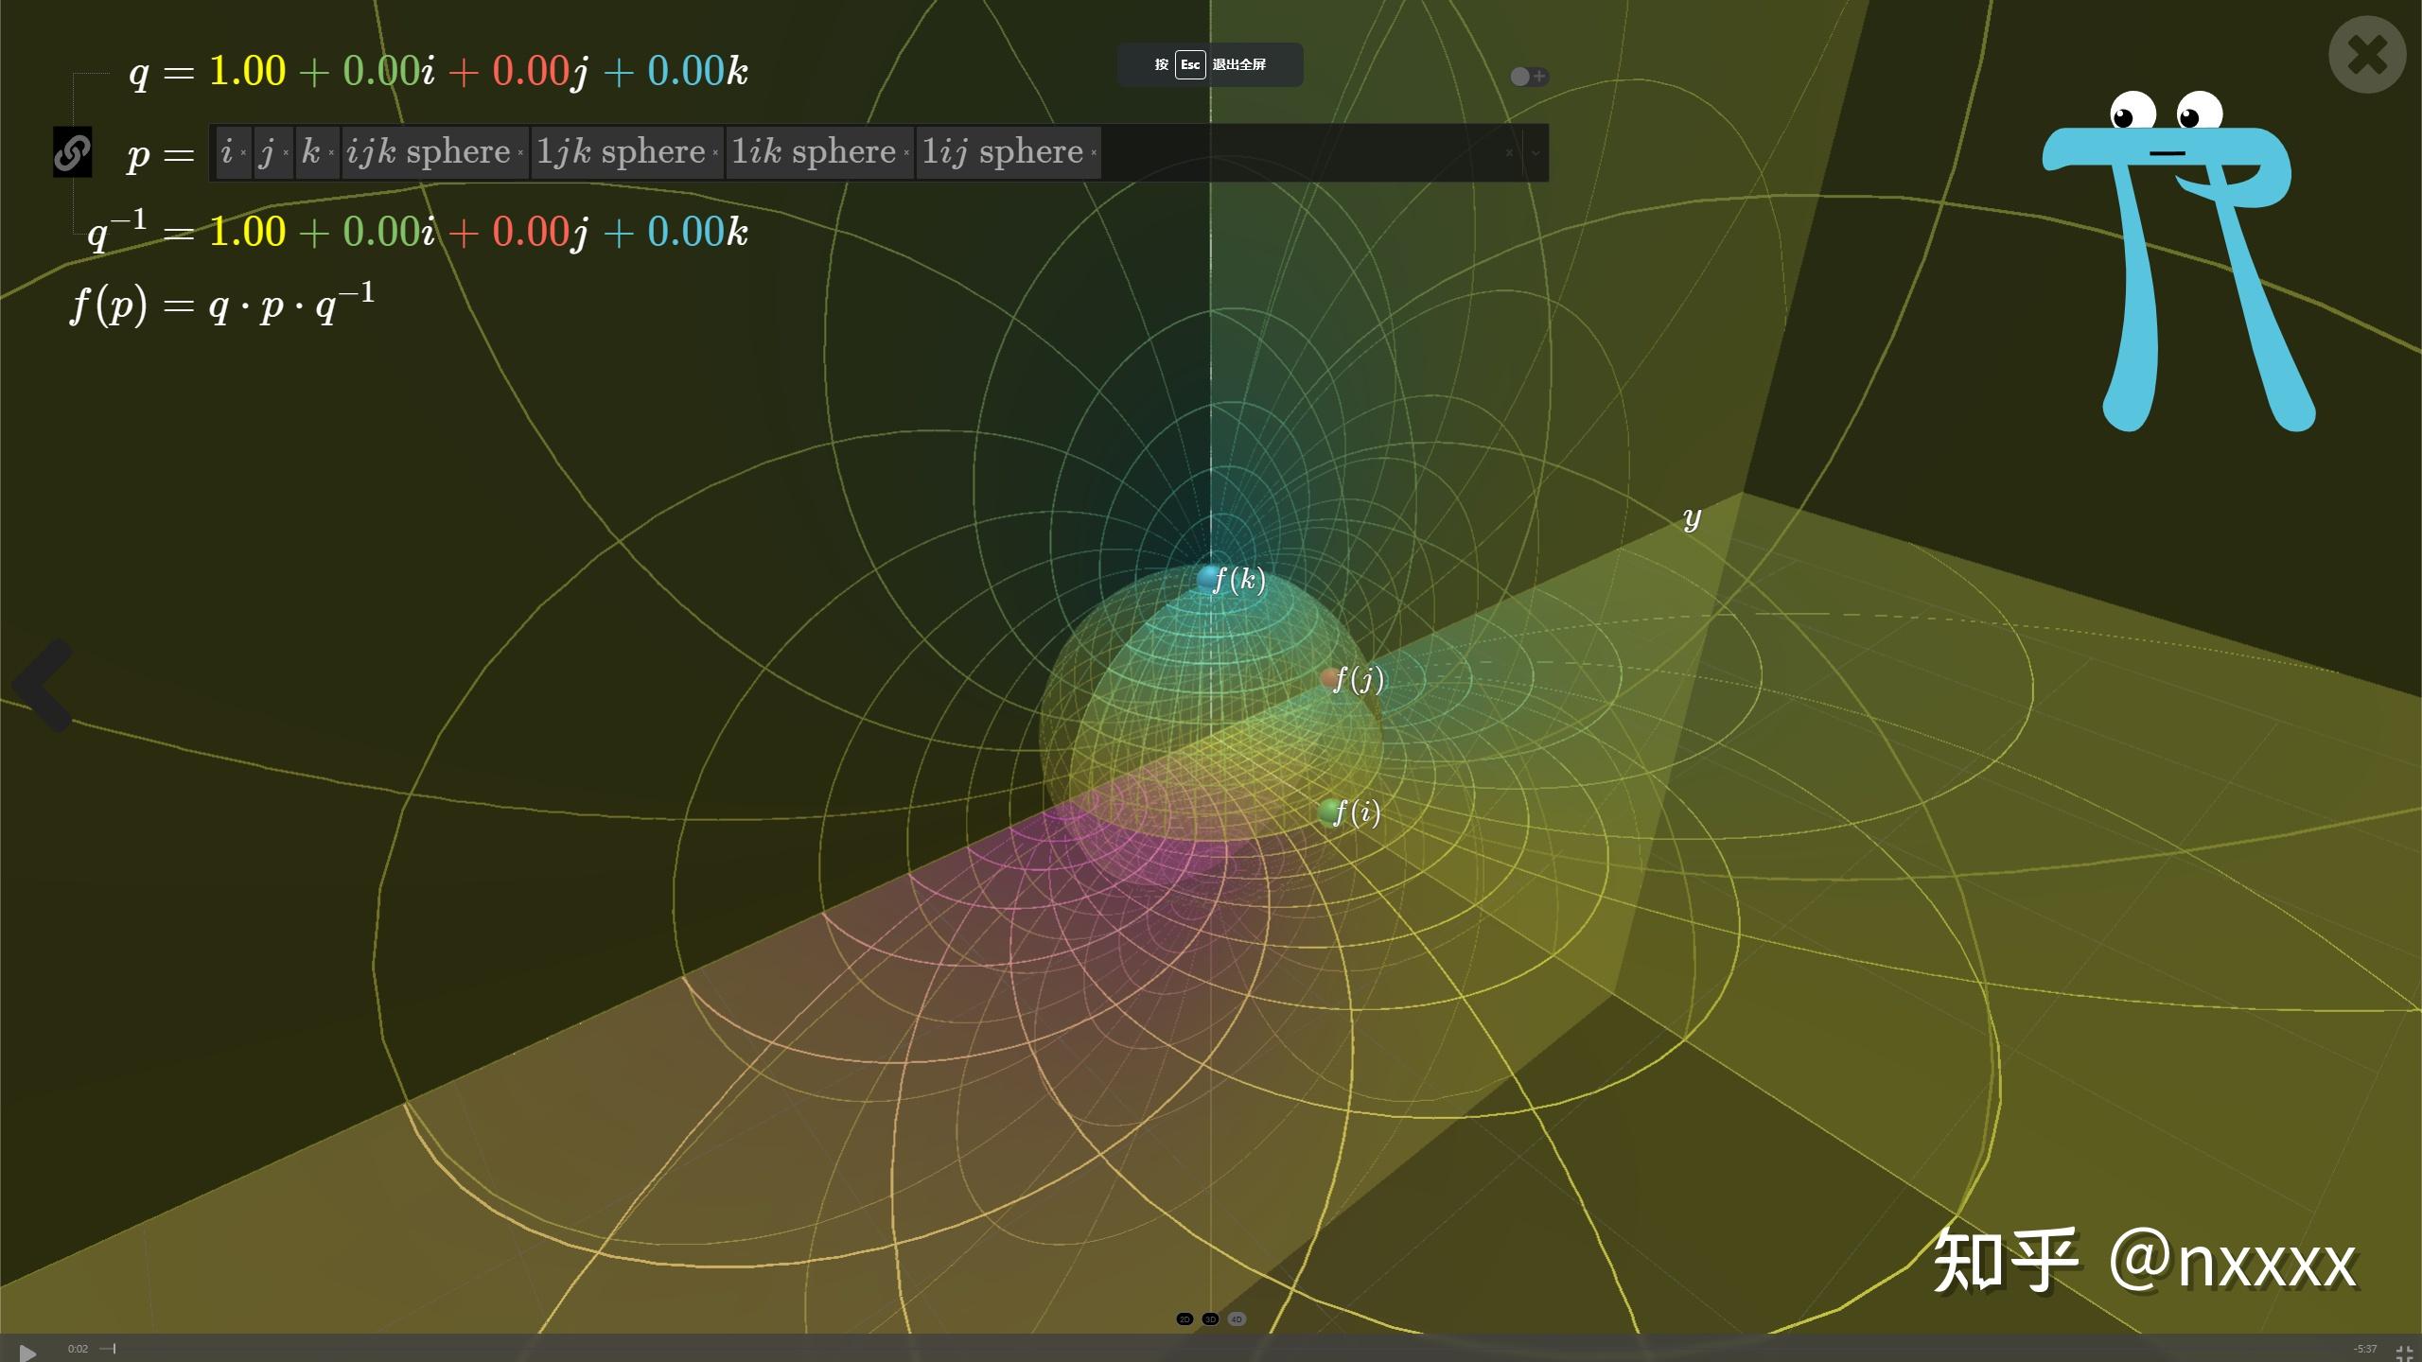Click the blue 0.00k component of q

point(698,72)
